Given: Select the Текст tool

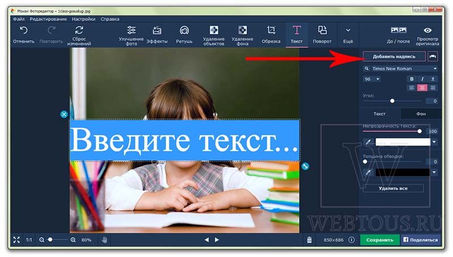Looking at the screenshot, I should [297, 35].
